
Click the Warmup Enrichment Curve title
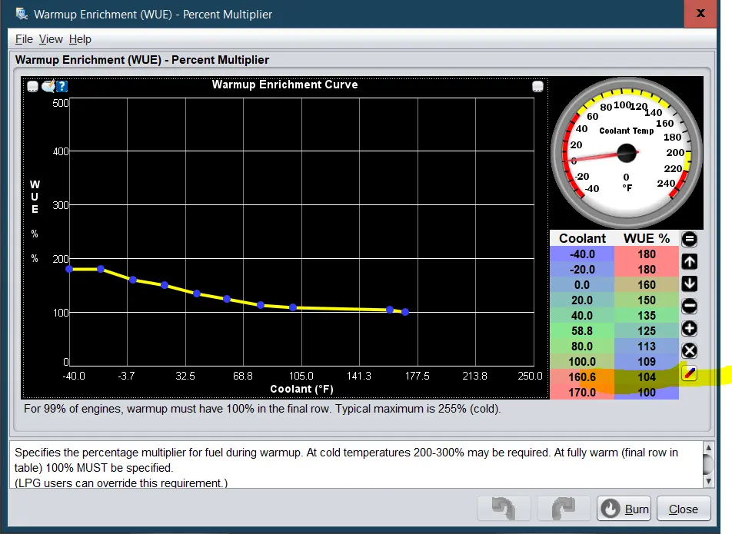[x=284, y=85]
